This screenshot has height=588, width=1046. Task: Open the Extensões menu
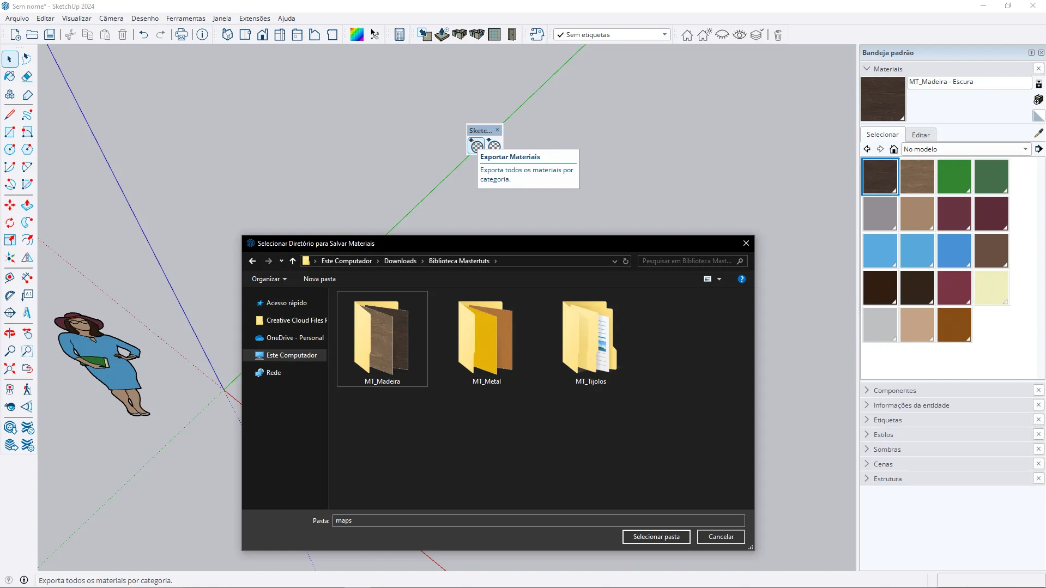[x=255, y=19]
